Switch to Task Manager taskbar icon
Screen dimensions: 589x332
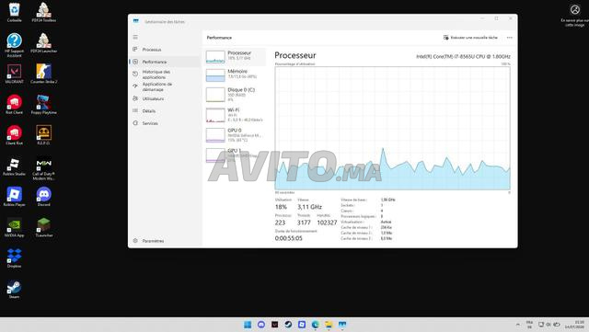[342, 325]
